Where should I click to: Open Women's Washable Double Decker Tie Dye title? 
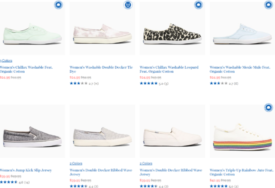pos(101,69)
